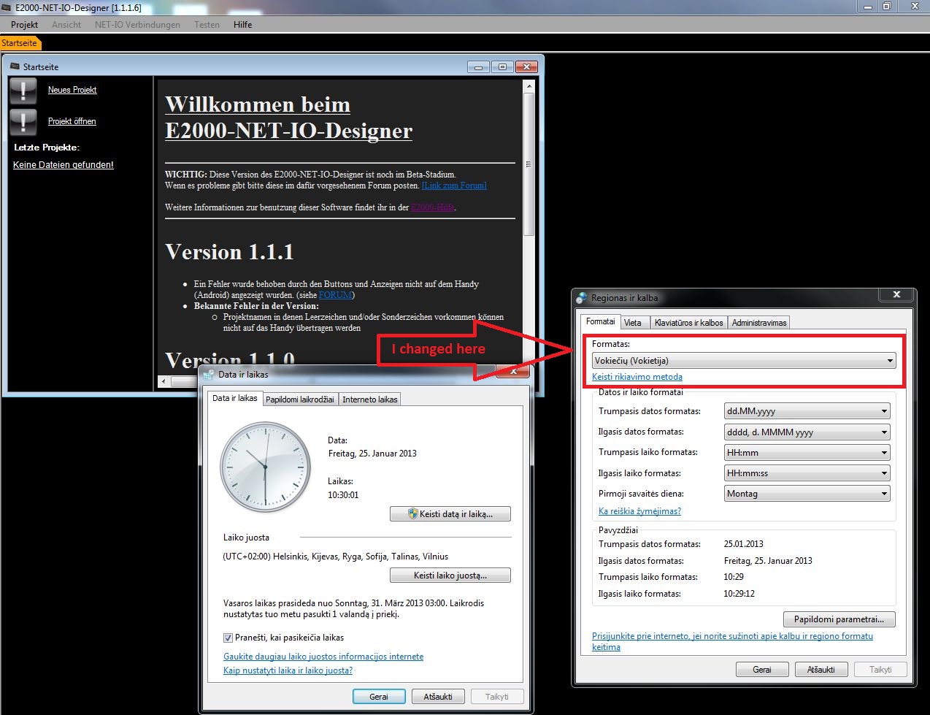Click the Neues Projekt exclamation icon
The width and height of the screenshot is (930, 715).
pyautogui.click(x=23, y=91)
